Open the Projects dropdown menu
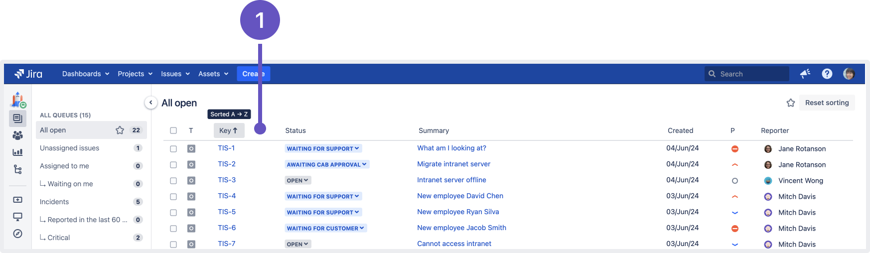Screen dimensions: 870x253 pos(135,74)
